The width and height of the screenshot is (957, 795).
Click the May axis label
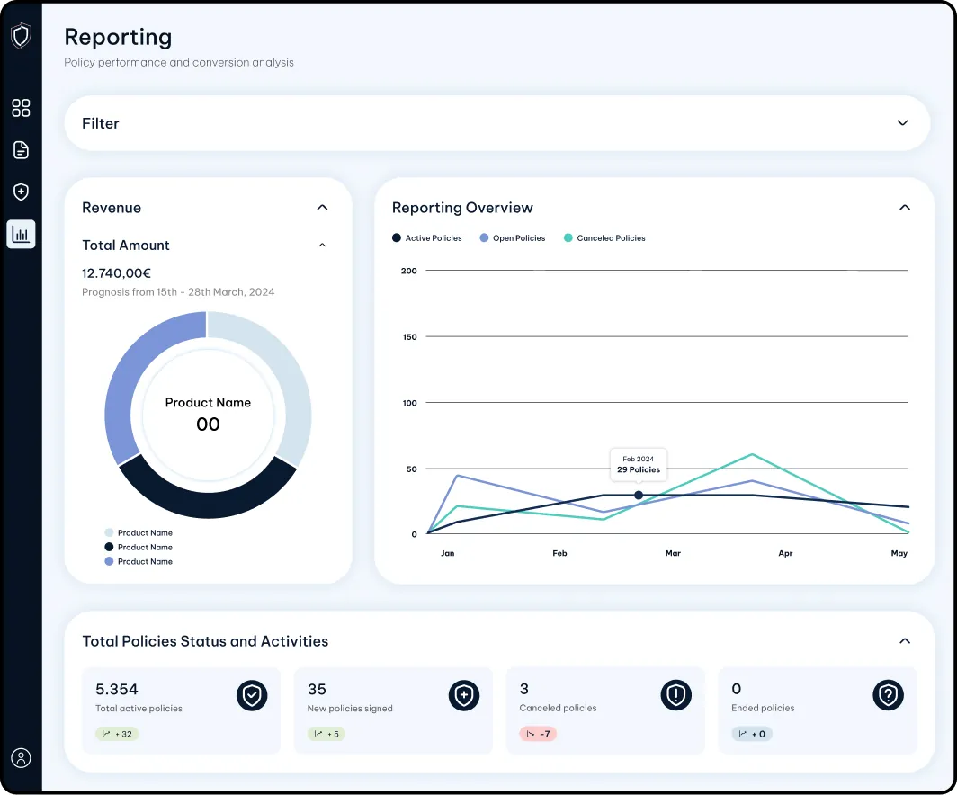point(899,553)
